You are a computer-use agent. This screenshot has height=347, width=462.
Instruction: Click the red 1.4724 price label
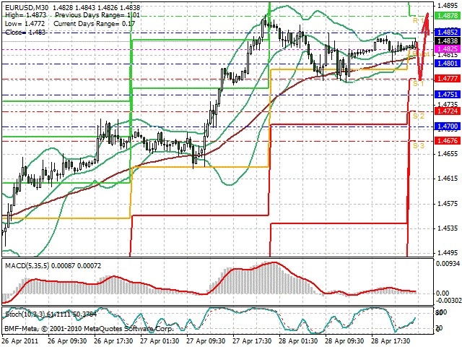(x=448, y=111)
